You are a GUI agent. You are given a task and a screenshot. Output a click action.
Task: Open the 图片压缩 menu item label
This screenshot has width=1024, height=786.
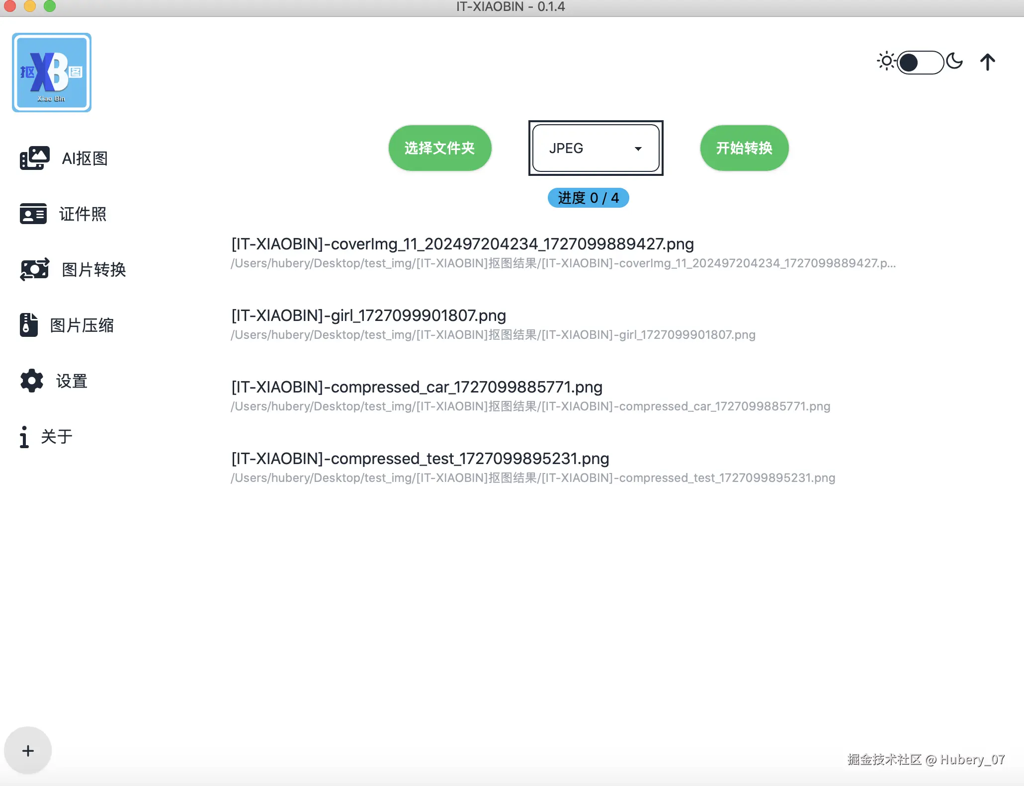coord(82,325)
